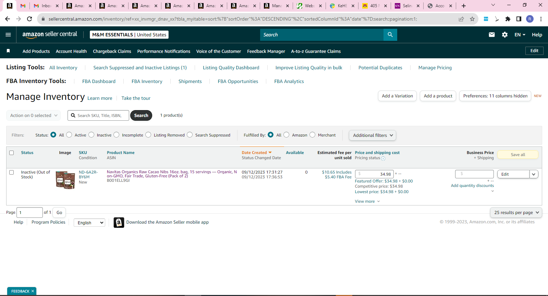Close the Feedback tab widget
548x296 pixels.
click(x=33, y=291)
